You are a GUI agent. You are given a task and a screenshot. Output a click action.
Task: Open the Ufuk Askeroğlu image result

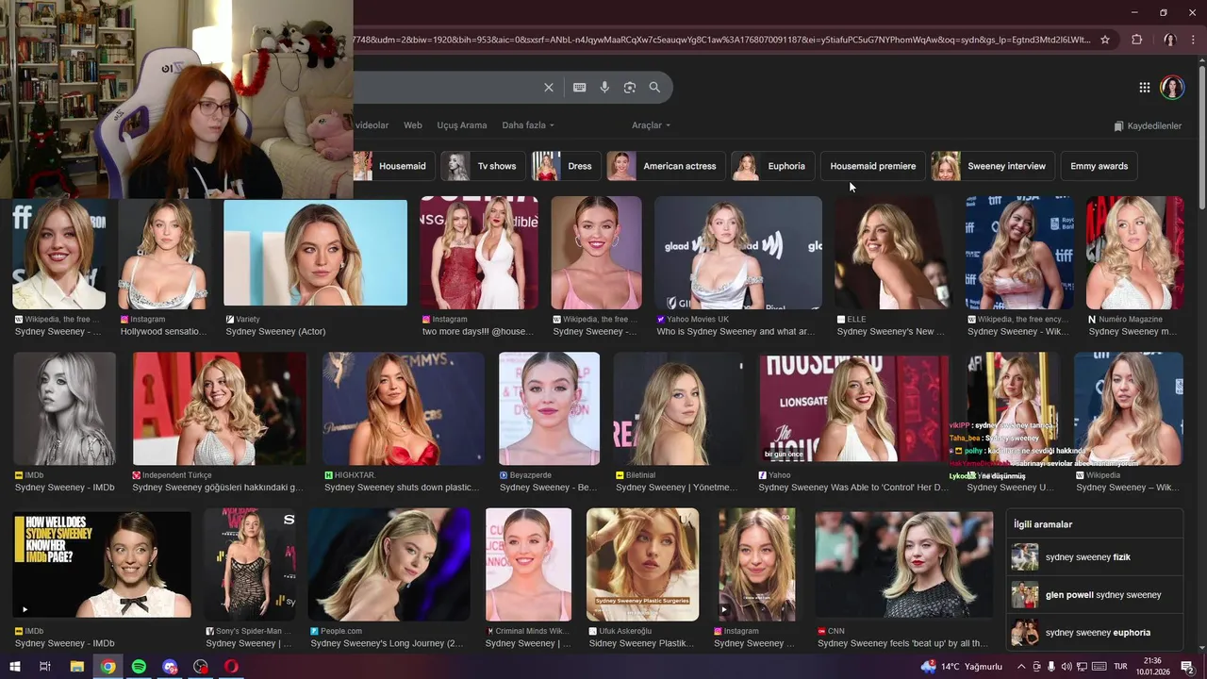[642, 564]
